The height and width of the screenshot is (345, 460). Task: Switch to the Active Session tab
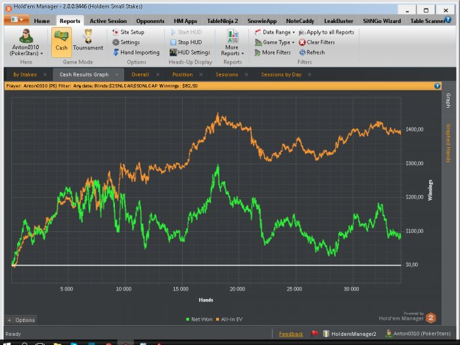(x=108, y=21)
